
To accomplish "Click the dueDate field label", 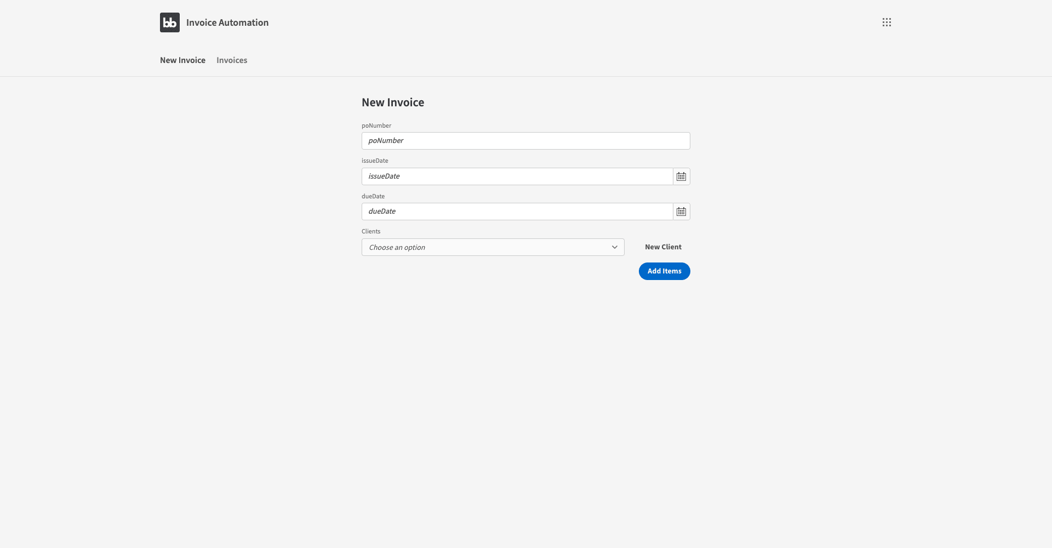I will 373,196.
